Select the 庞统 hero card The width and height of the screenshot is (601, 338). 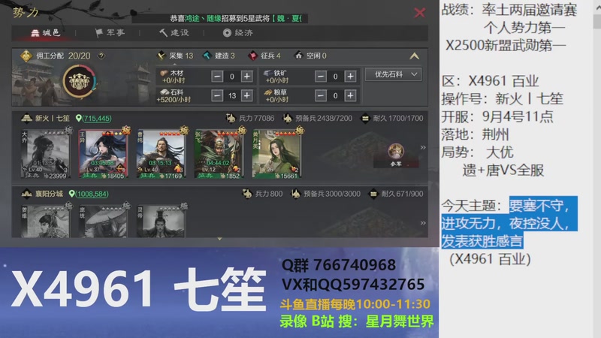click(103, 221)
